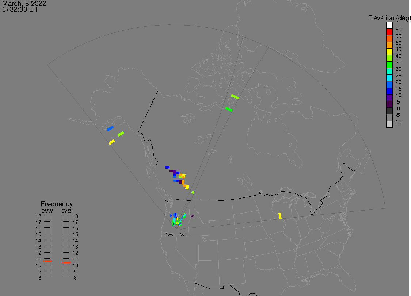Click the white swatch atop the Elevation legend

(389, 26)
